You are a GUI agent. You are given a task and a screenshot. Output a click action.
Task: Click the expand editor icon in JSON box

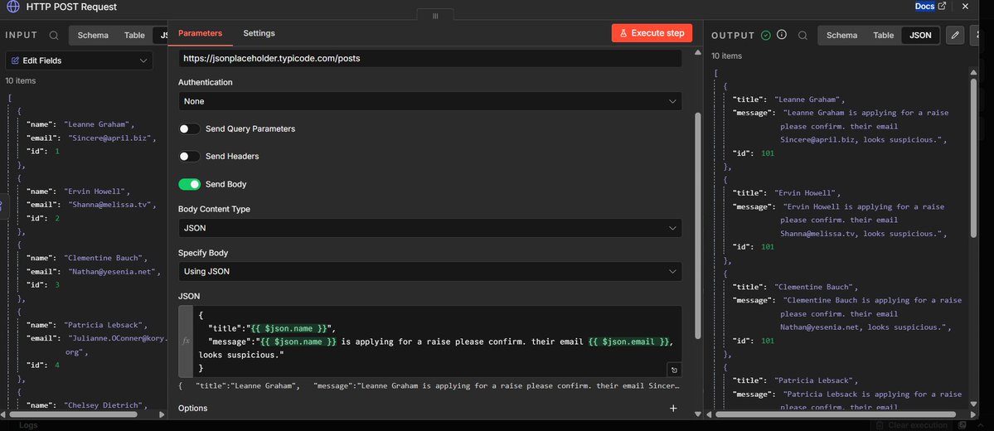tap(674, 370)
